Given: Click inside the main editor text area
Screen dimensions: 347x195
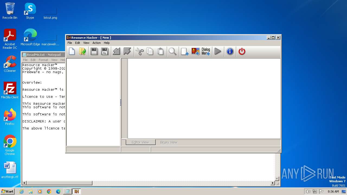Looking at the screenshot, I should (x=204, y=98).
